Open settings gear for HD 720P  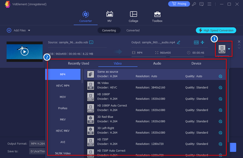pyautogui.click(x=221, y=144)
